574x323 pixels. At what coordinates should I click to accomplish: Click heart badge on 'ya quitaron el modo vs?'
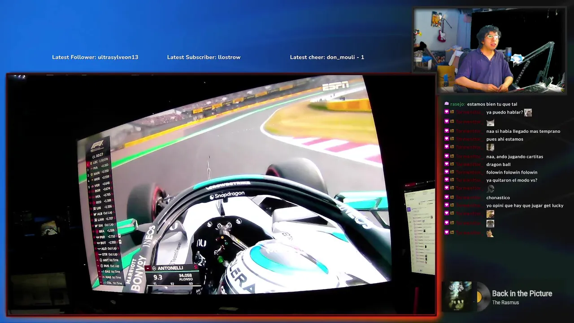(447, 180)
